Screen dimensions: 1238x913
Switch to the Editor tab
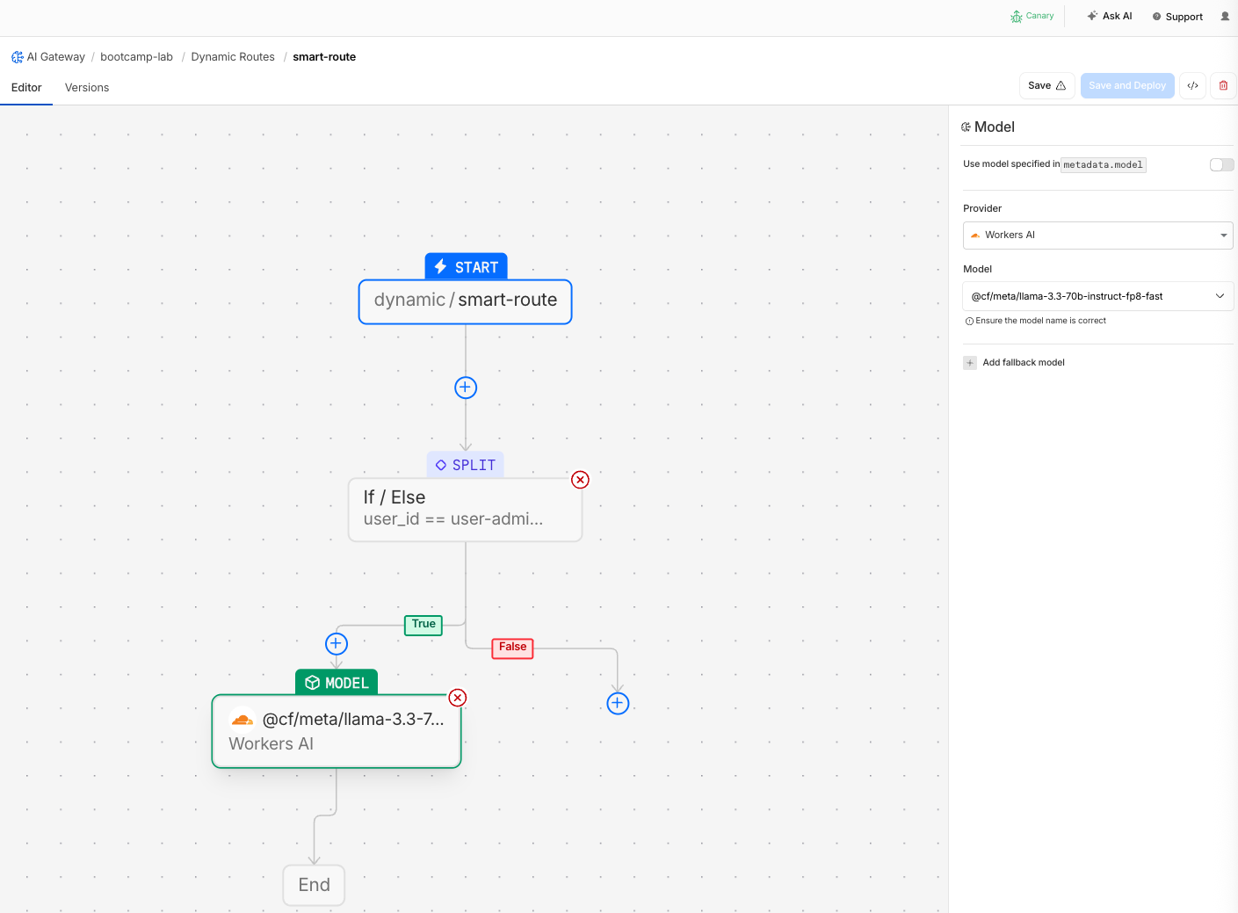(x=26, y=88)
